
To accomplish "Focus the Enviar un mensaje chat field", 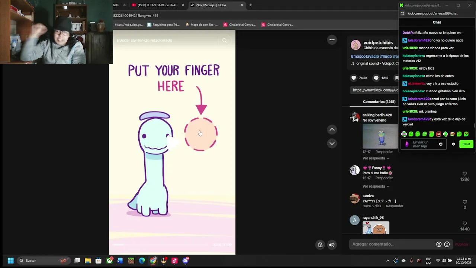I will (423, 144).
